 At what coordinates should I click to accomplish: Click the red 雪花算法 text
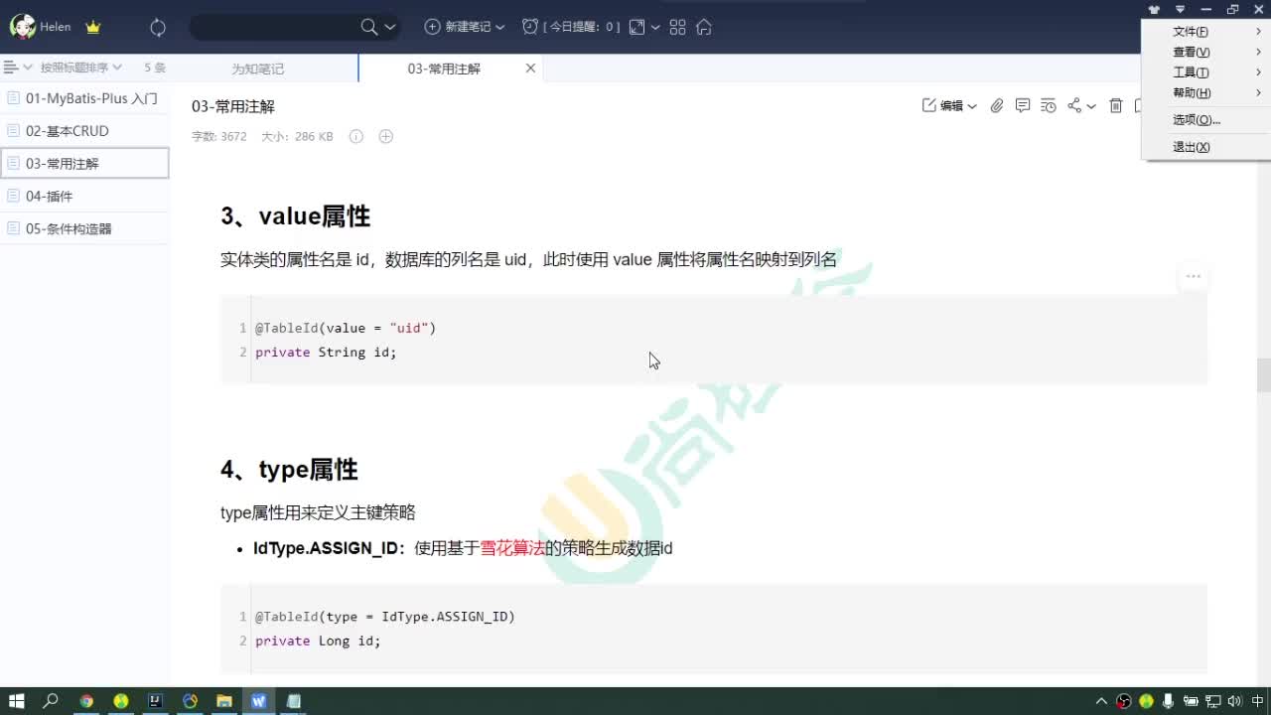pyautogui.click(x=512, y=548)
